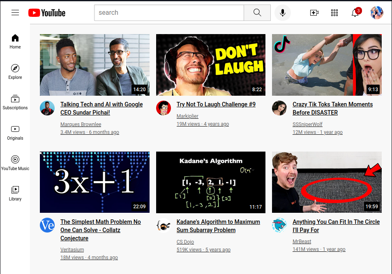
Task: Open the YouTube apps grid
Action: pyautogui.click(x=334, y=13)
